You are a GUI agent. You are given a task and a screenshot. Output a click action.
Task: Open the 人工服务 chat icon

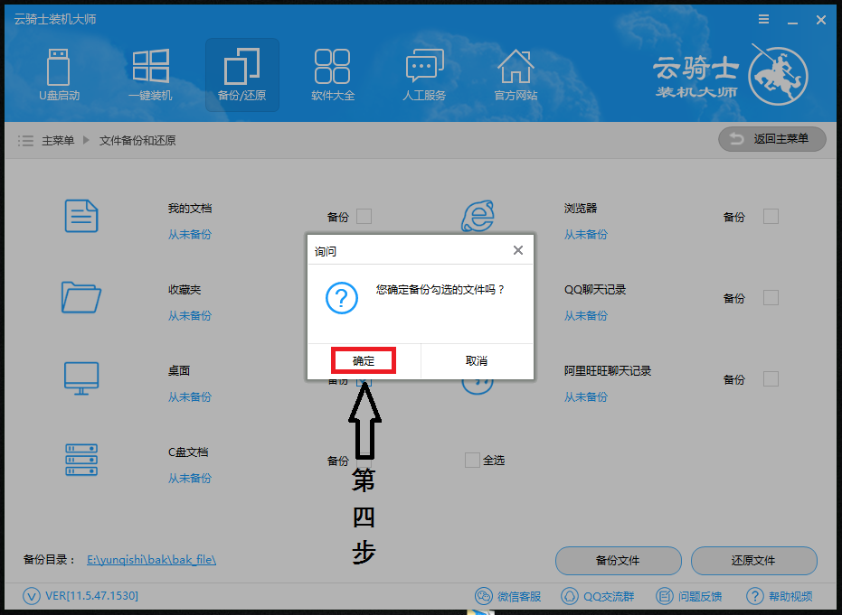424,65
